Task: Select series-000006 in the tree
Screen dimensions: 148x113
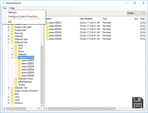Action: pyautogui.click(x=28, y=76)
